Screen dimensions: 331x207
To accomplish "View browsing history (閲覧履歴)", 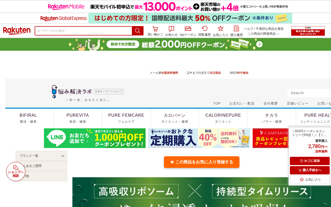I will point(205,31).
